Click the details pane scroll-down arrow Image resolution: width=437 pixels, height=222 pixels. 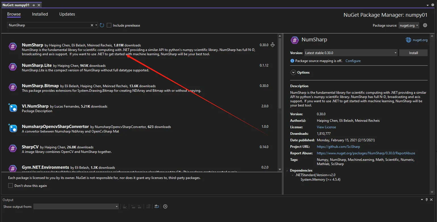click(x=432, y=192)
